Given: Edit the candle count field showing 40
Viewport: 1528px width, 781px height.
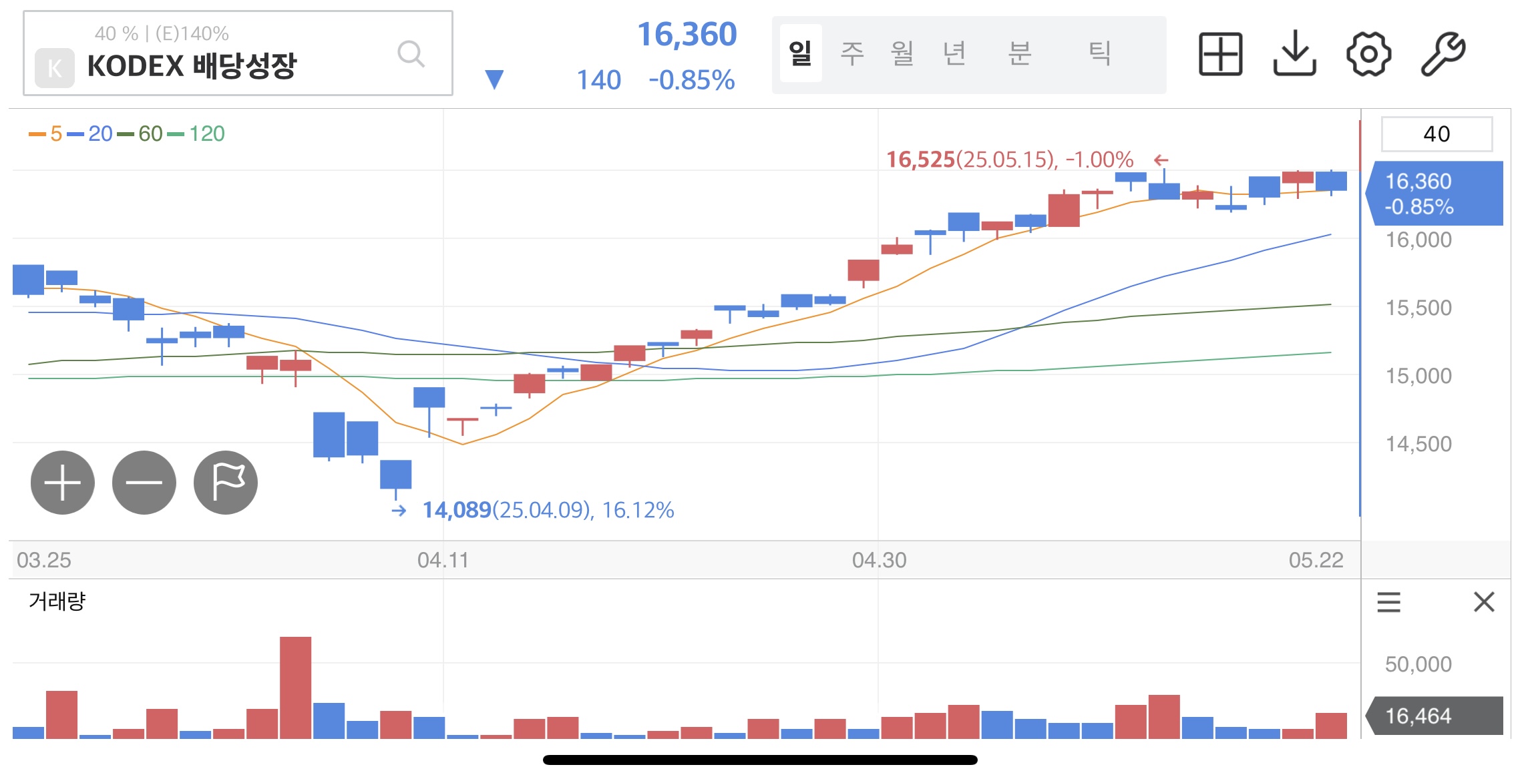Looking at the screenshot, I should (x=1437, y=134).
